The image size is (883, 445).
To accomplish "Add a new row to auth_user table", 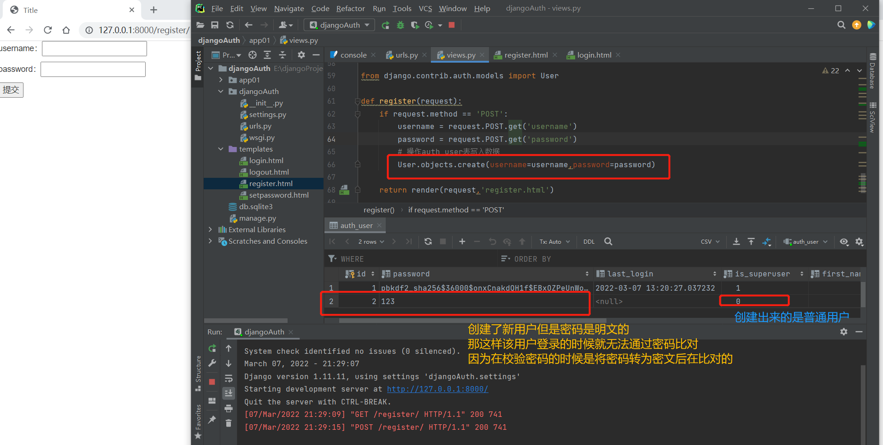I will pyautogui.click(x=462, y=241).
